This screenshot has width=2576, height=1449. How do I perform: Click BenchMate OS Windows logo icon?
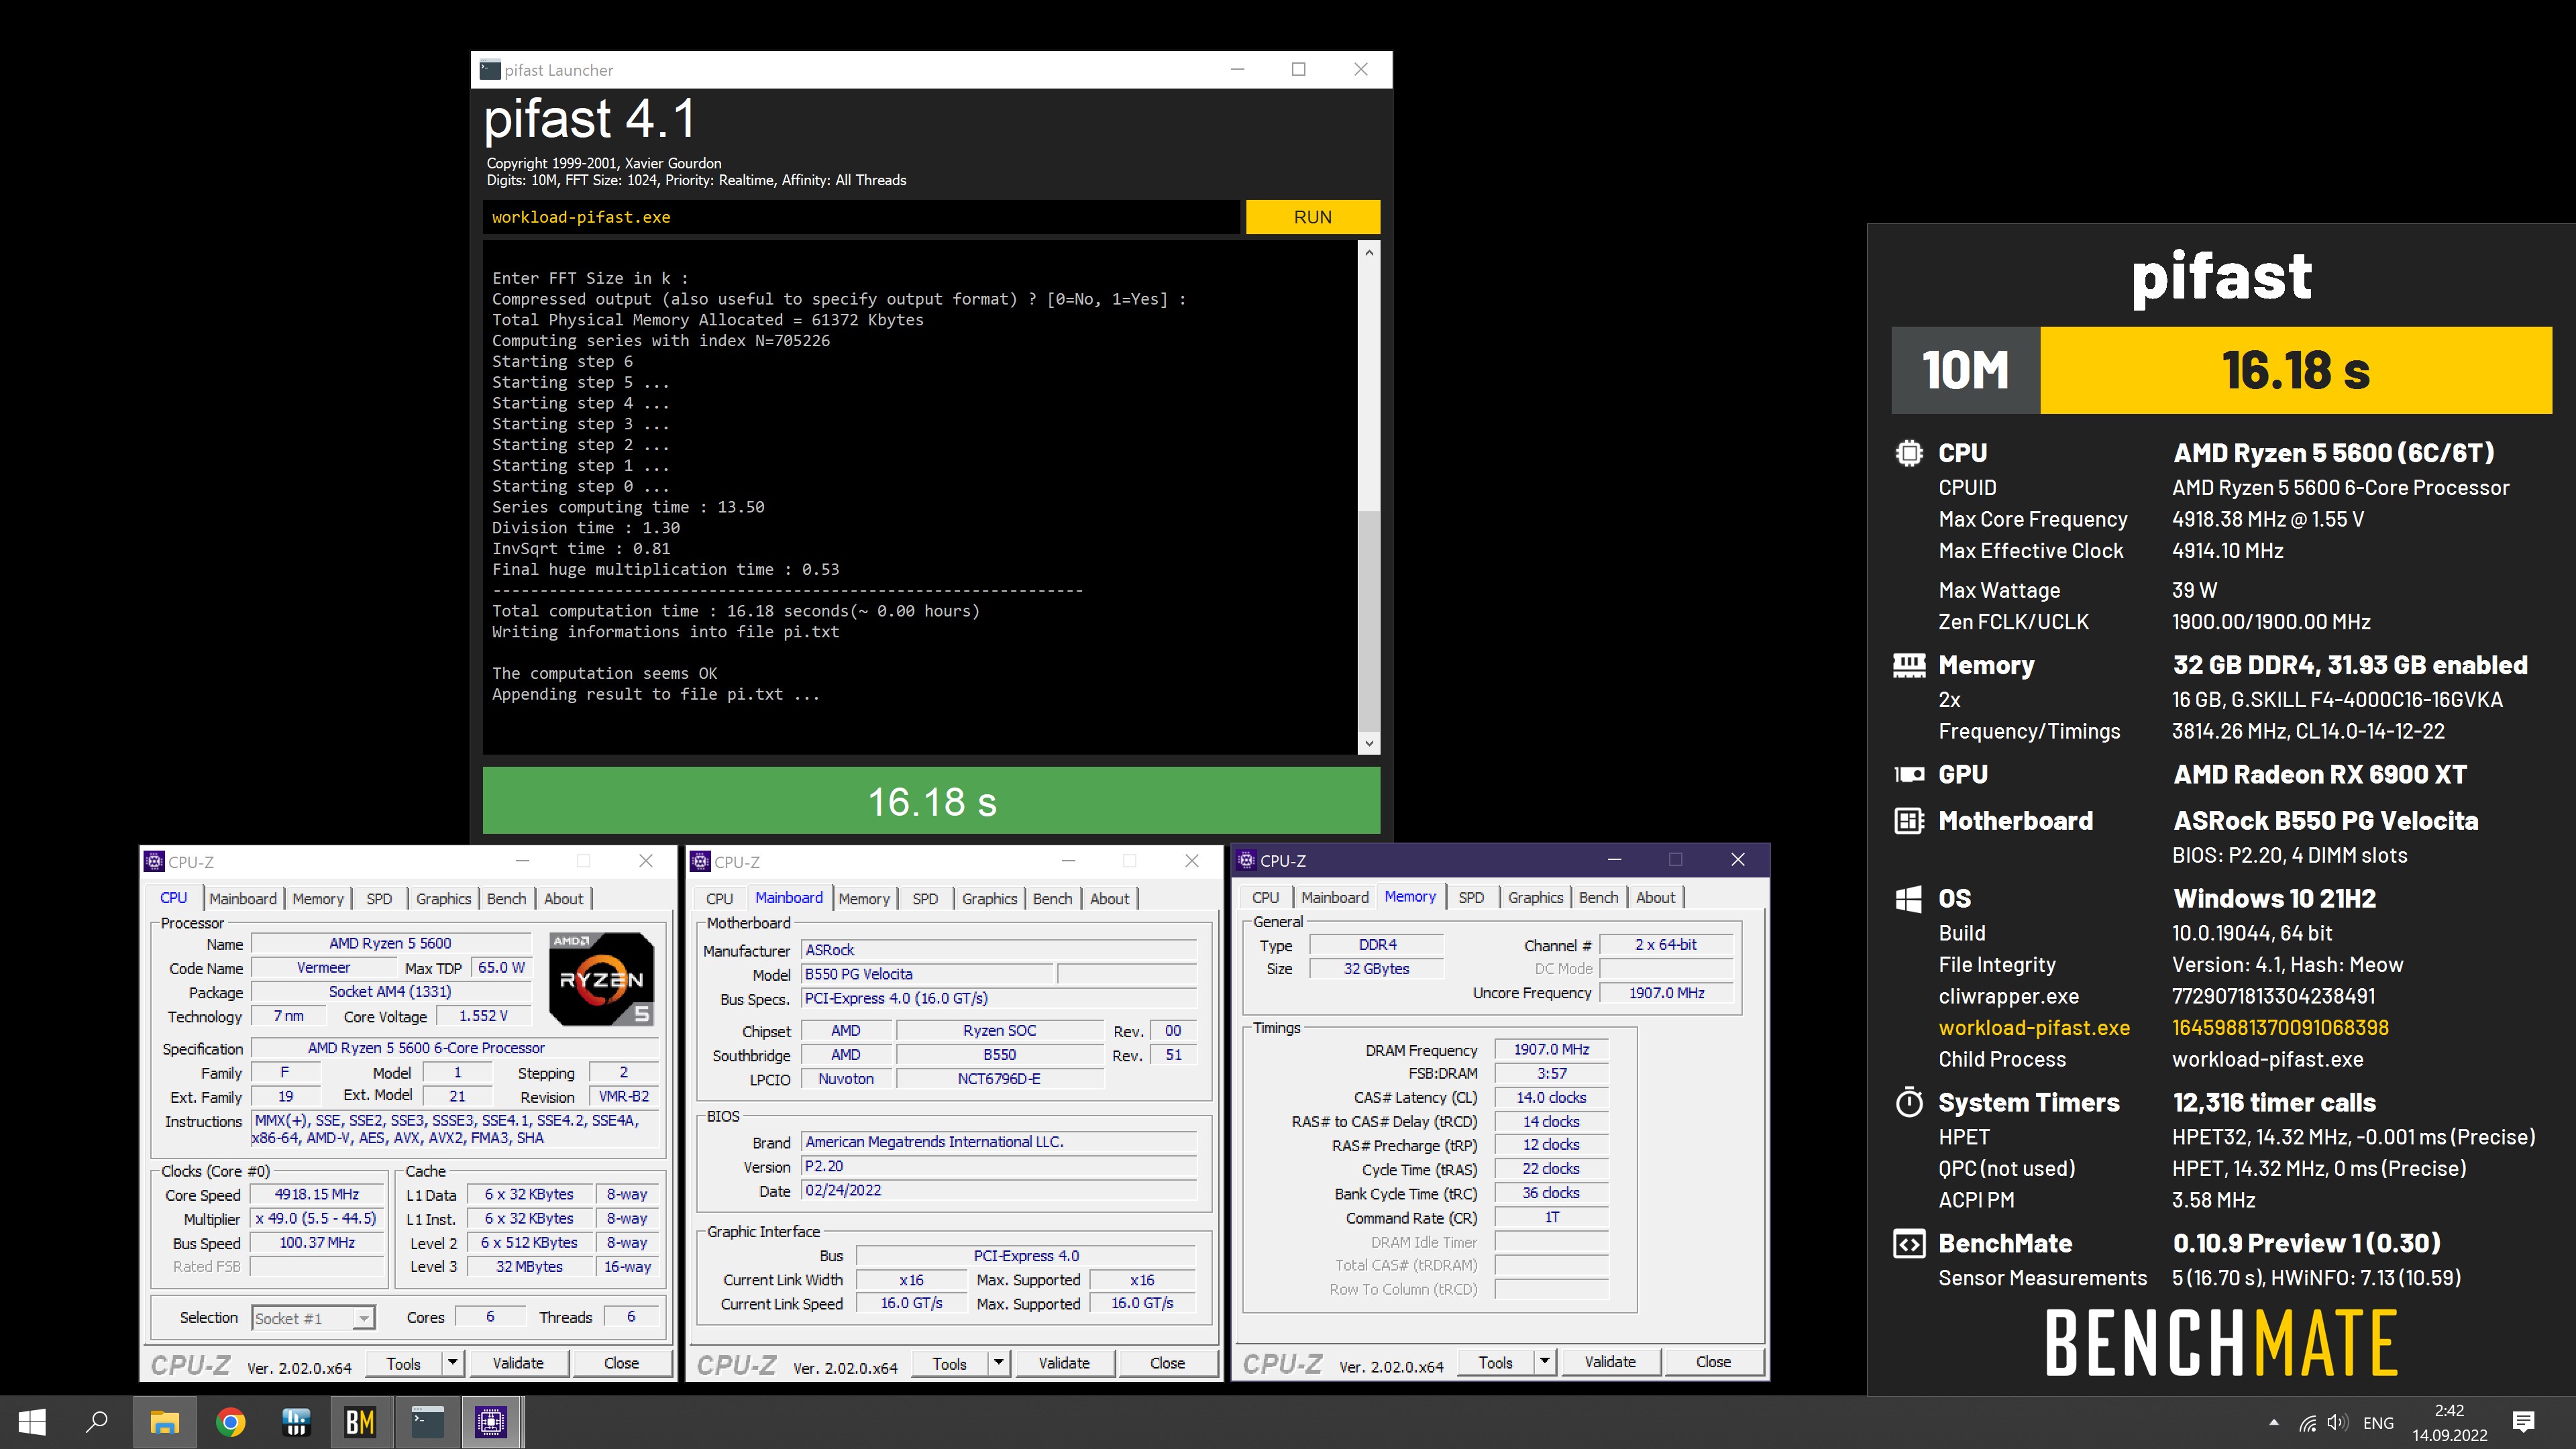coord(1908,899)
